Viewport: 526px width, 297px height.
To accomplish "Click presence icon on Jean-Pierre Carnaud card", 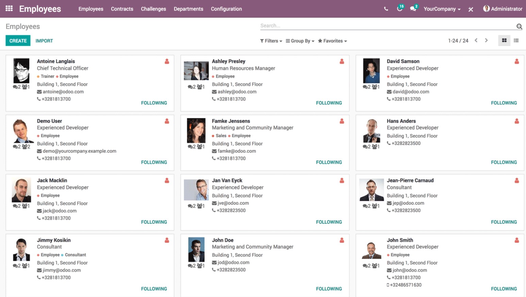I will [x=516, y=181].
